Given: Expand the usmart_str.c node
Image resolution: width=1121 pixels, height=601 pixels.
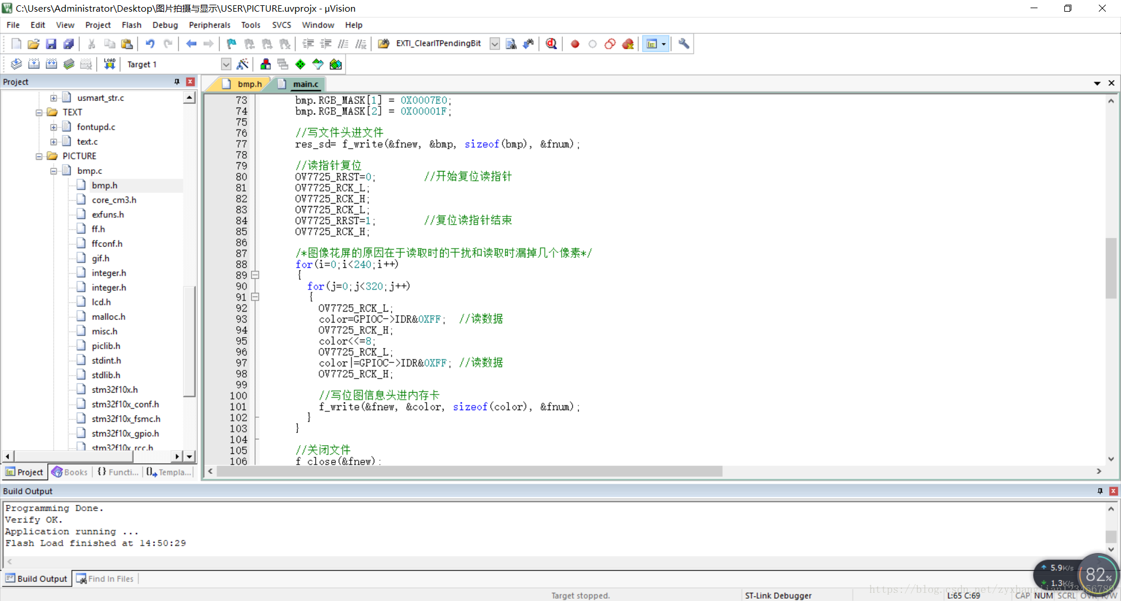Looking at the screenshot, I should [54, 97].
